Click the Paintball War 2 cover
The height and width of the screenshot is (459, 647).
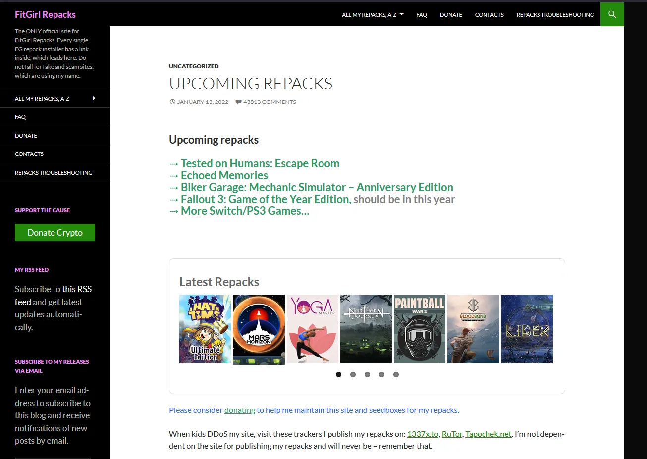coord(419,329)
